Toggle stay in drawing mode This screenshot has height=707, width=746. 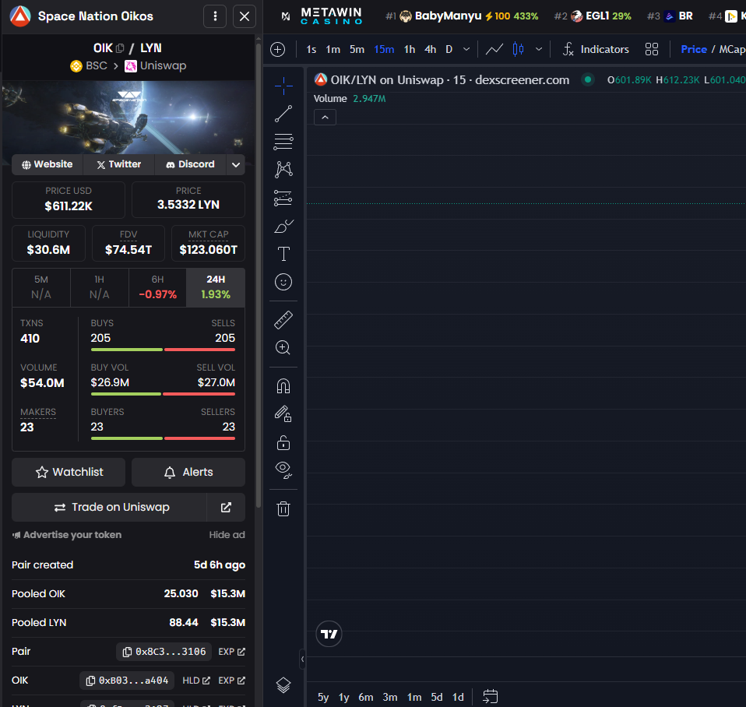point(283,414)
